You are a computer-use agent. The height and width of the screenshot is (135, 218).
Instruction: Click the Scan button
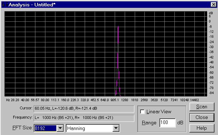[202, 107]
